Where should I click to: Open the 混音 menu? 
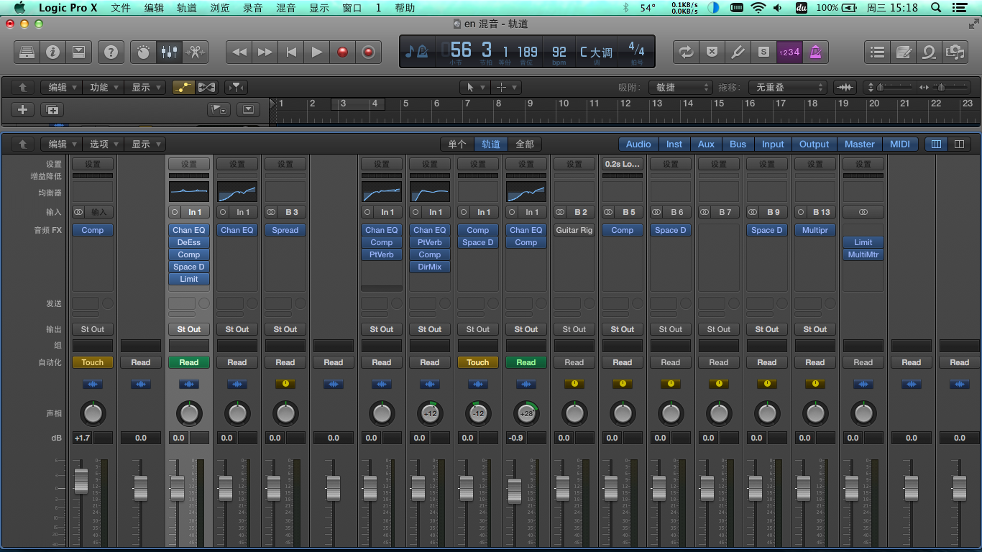tap(286, 8)
